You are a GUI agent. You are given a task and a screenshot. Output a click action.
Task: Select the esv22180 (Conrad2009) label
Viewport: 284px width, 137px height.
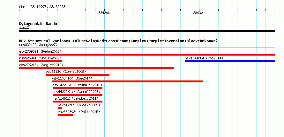tap(66, 72)
